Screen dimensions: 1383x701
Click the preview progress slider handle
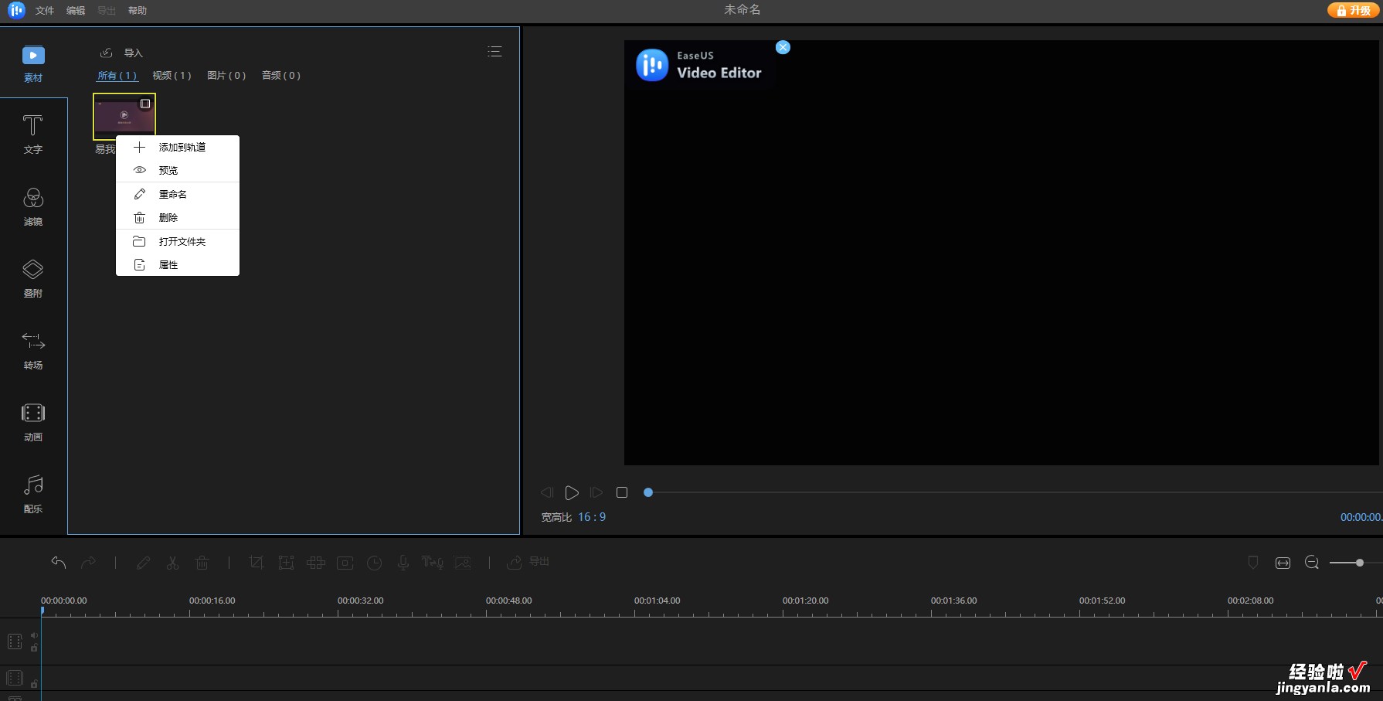tap(648, 492)
